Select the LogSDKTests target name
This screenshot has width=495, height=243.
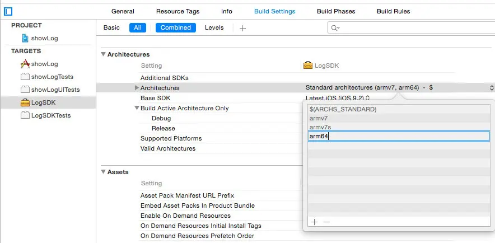click(51, 115)
